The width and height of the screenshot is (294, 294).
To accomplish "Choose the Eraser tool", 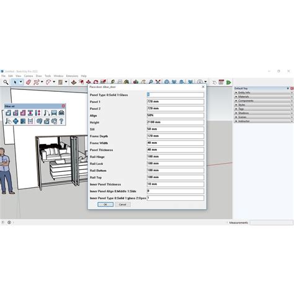I will click(x=29, y=82).
